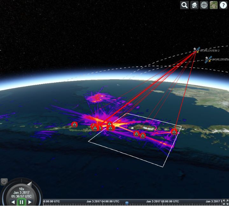Toggle full screen mode
This screenshot has width=229, height=206.
(x=226, y=203)
